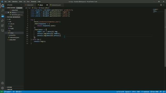Open Explorer panel views and more actions
Image resolution: width=166 pixels, height=93 pixels.
(x=21, y=5)
